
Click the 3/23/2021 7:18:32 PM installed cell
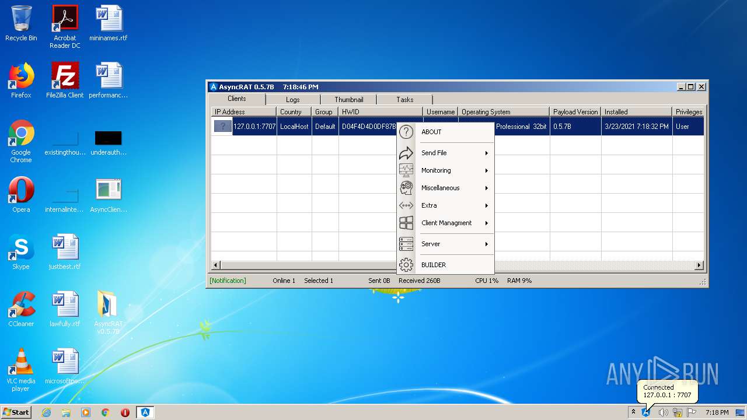pyautogui.click(x=636, y=127)
